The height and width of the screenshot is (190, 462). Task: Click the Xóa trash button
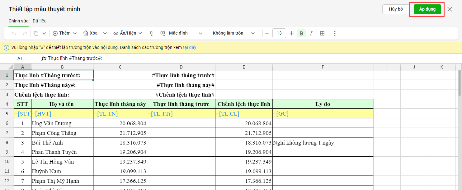[90, 33]
